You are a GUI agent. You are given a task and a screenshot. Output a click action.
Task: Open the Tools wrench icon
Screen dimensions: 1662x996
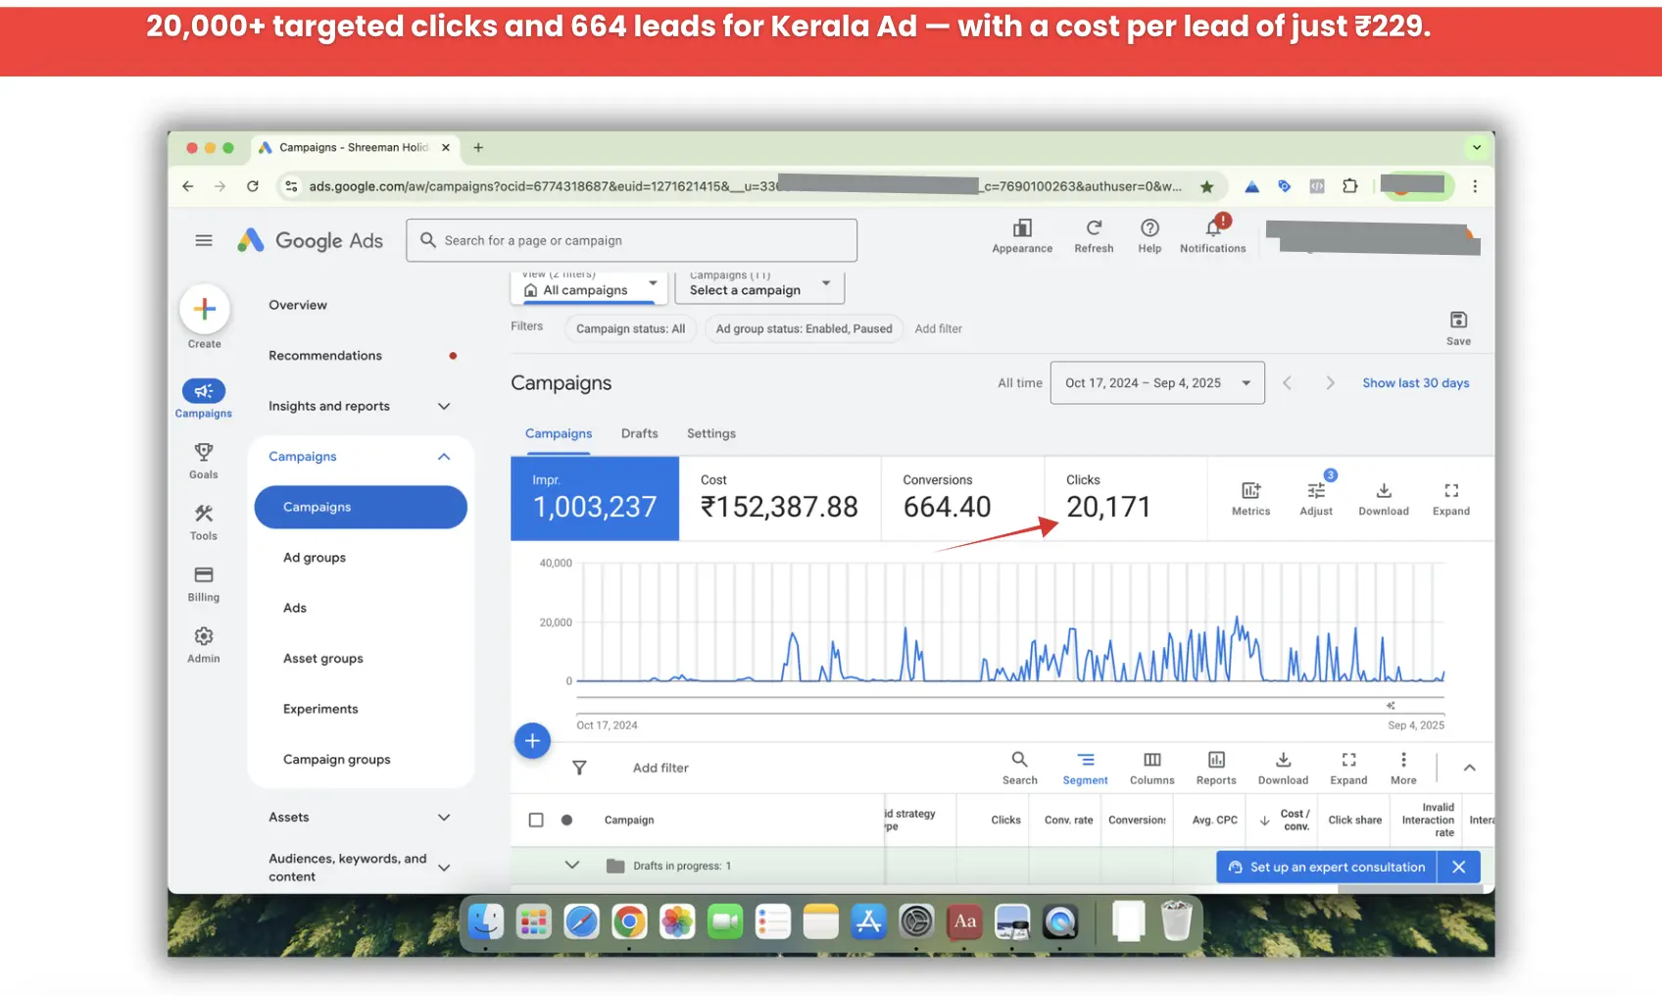[x=204, y=514]
